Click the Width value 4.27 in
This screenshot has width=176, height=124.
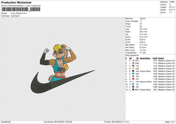point(172,10)
